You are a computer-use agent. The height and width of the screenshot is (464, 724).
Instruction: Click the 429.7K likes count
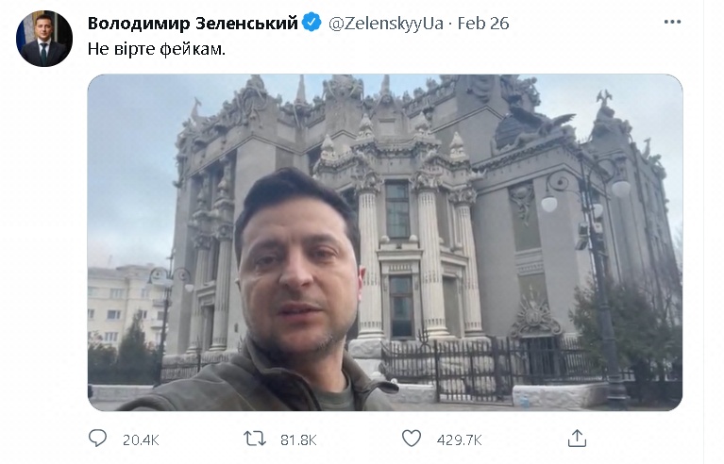click(x=459, y=440)
